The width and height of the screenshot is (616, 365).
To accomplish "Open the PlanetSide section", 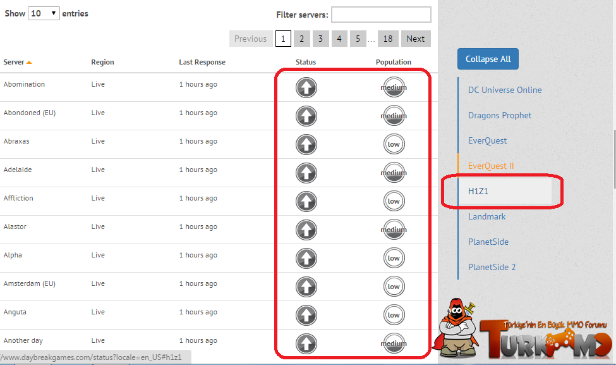I will coord(488,242).
